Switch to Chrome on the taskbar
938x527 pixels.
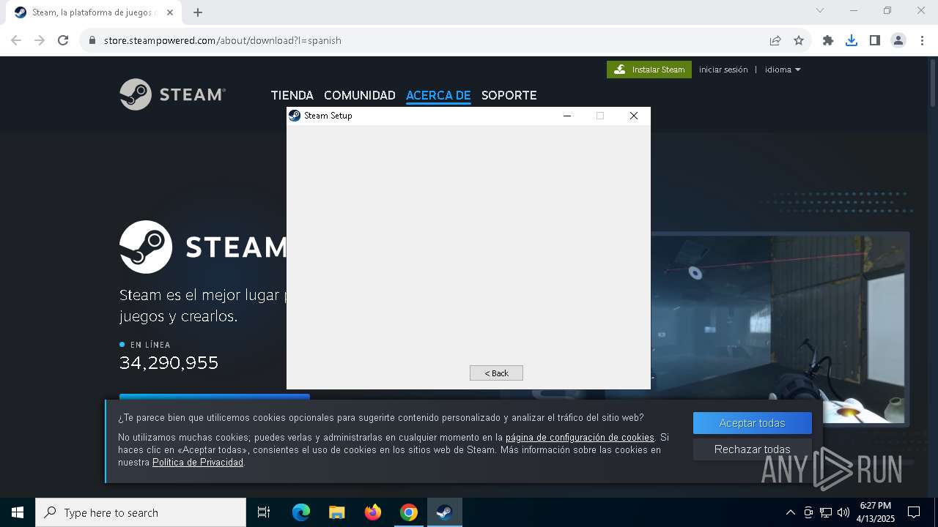409,512
